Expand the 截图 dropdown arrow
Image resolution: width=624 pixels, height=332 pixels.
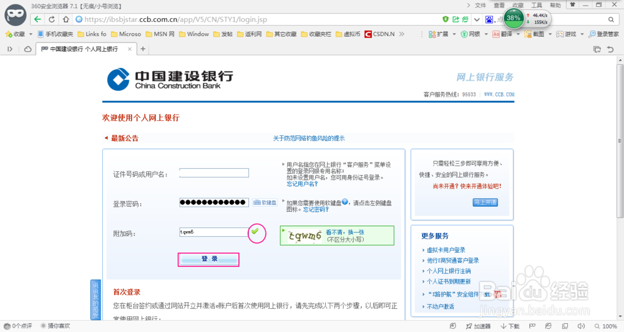(x=550, y=34)
